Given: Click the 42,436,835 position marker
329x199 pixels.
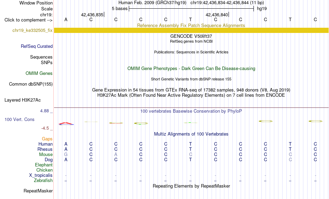Looking at the screenshot, I should 92,15.
